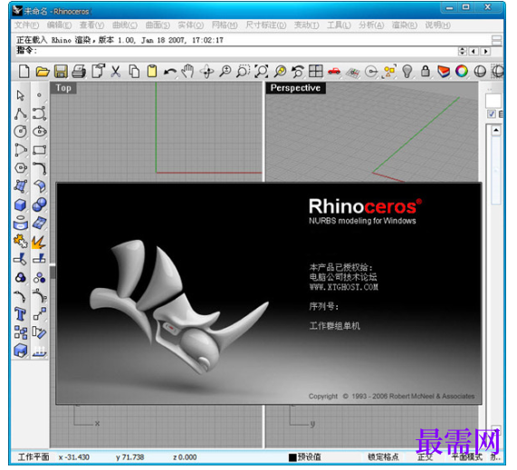
Task: Open the four-viewport layout icon
Action: tap(315, 71)
